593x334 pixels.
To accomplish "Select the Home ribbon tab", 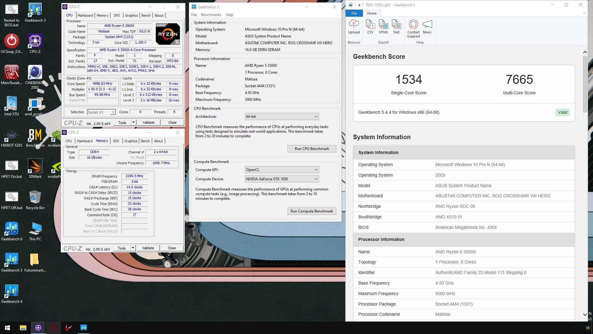I will [x=372, y=13].
